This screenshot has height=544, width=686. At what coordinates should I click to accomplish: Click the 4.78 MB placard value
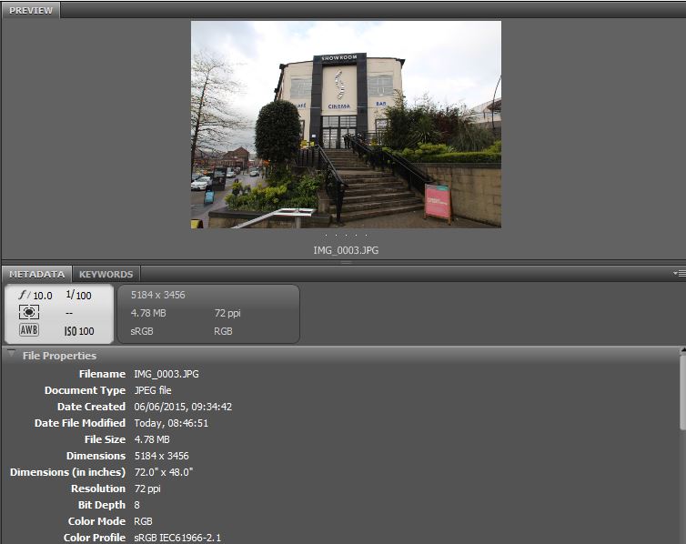point(148,313)
